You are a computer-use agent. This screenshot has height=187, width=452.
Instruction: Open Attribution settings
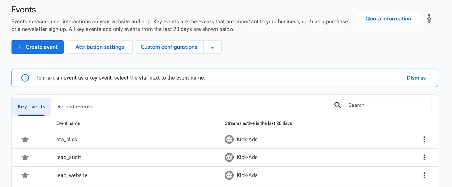100,47
